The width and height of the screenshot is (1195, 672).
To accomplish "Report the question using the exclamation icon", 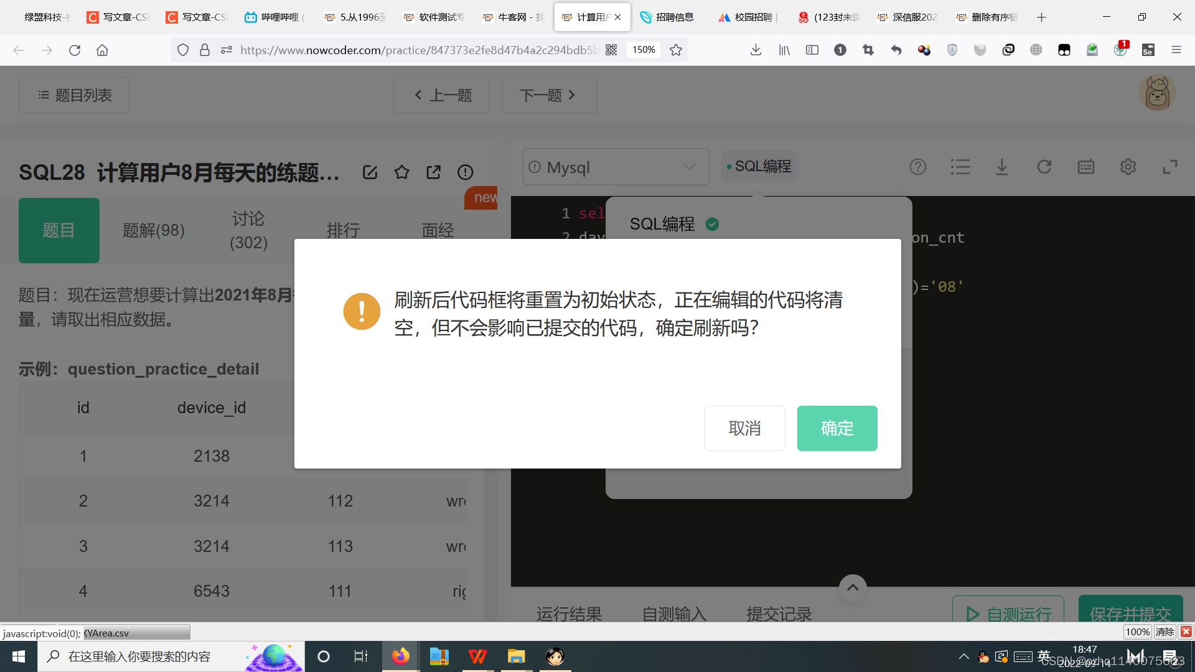I will [x=465, y=172].
